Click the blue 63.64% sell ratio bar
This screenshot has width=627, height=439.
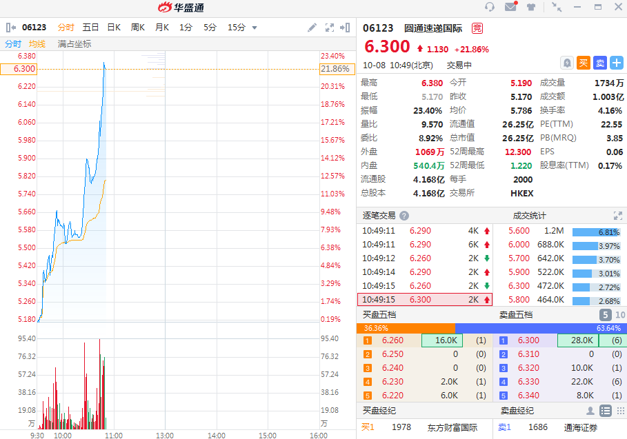click(541, 328)
